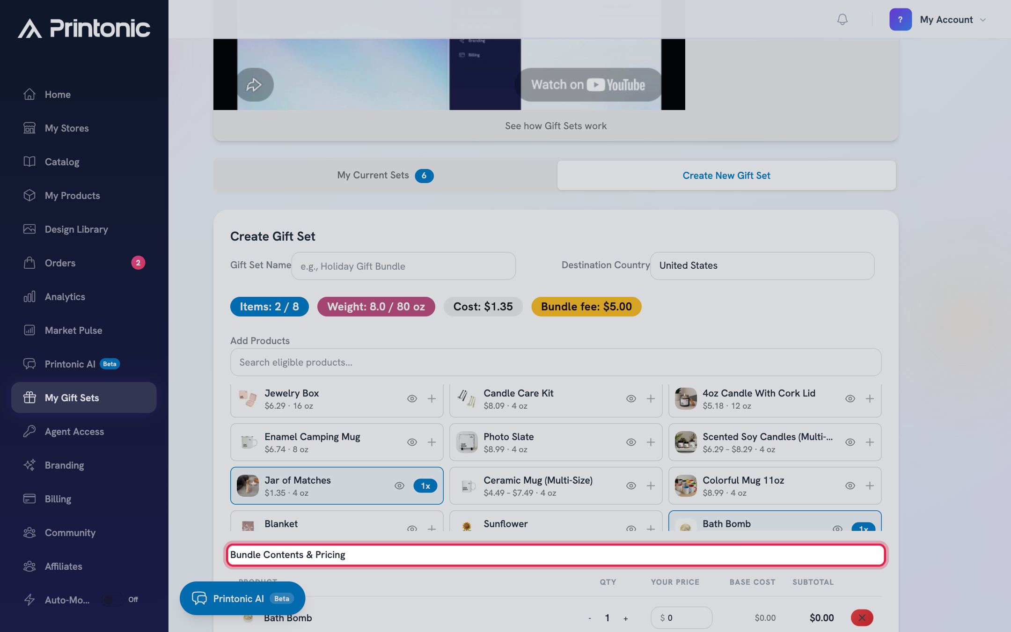Preview Photo Slate with eye icon
The width and height of the screenshot is (1011, 632).
[631, 442]
